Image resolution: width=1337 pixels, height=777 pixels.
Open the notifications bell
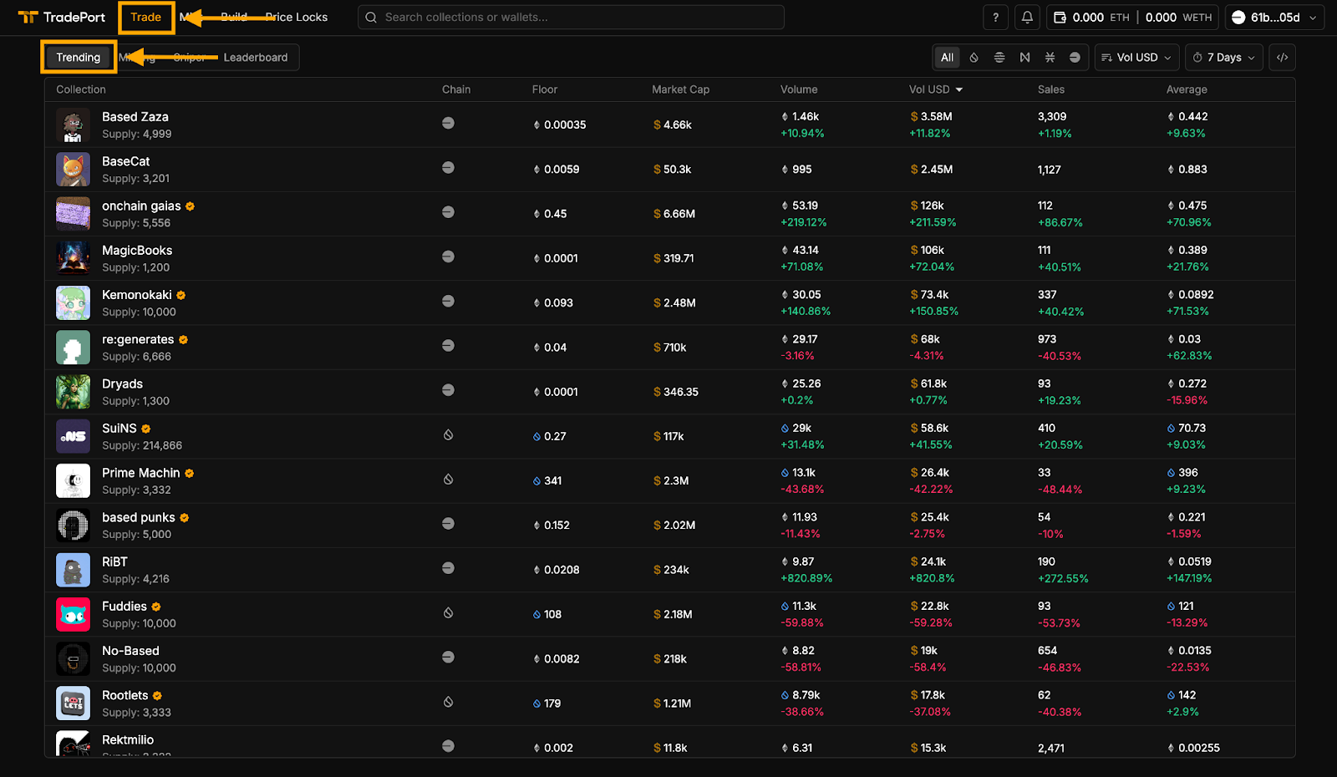coord(1027,18)
